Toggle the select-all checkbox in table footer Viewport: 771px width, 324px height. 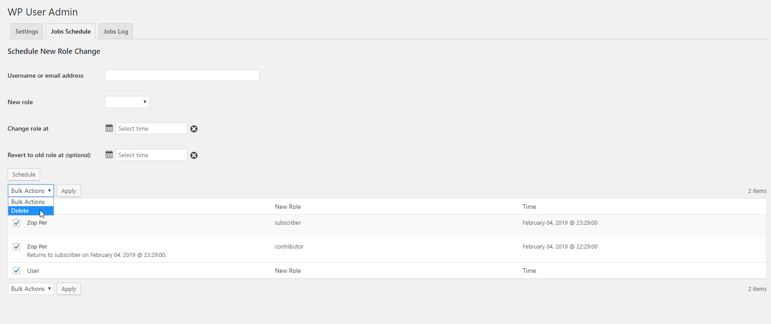(16, 271)
